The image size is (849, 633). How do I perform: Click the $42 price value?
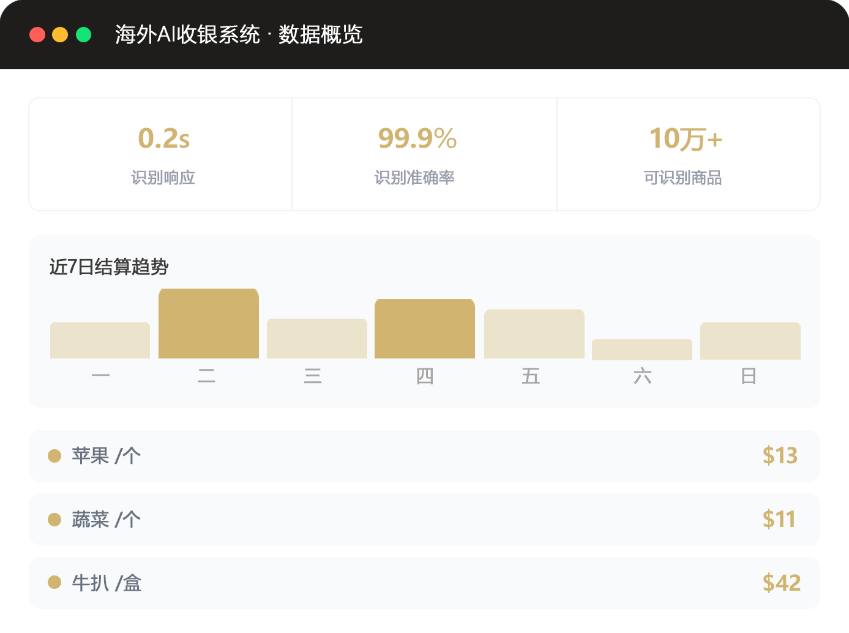coord(782,583)
